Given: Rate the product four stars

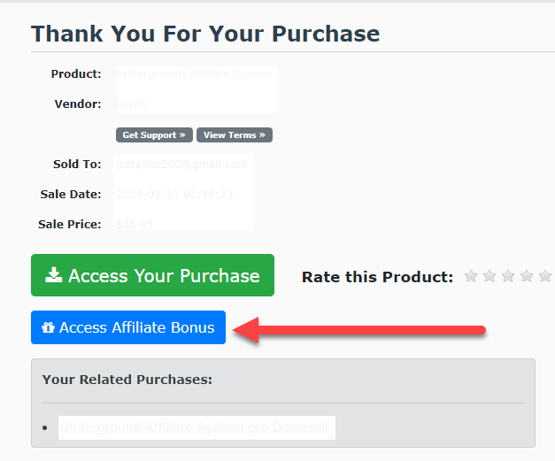Looking at the screenshot, I should 527,277.
